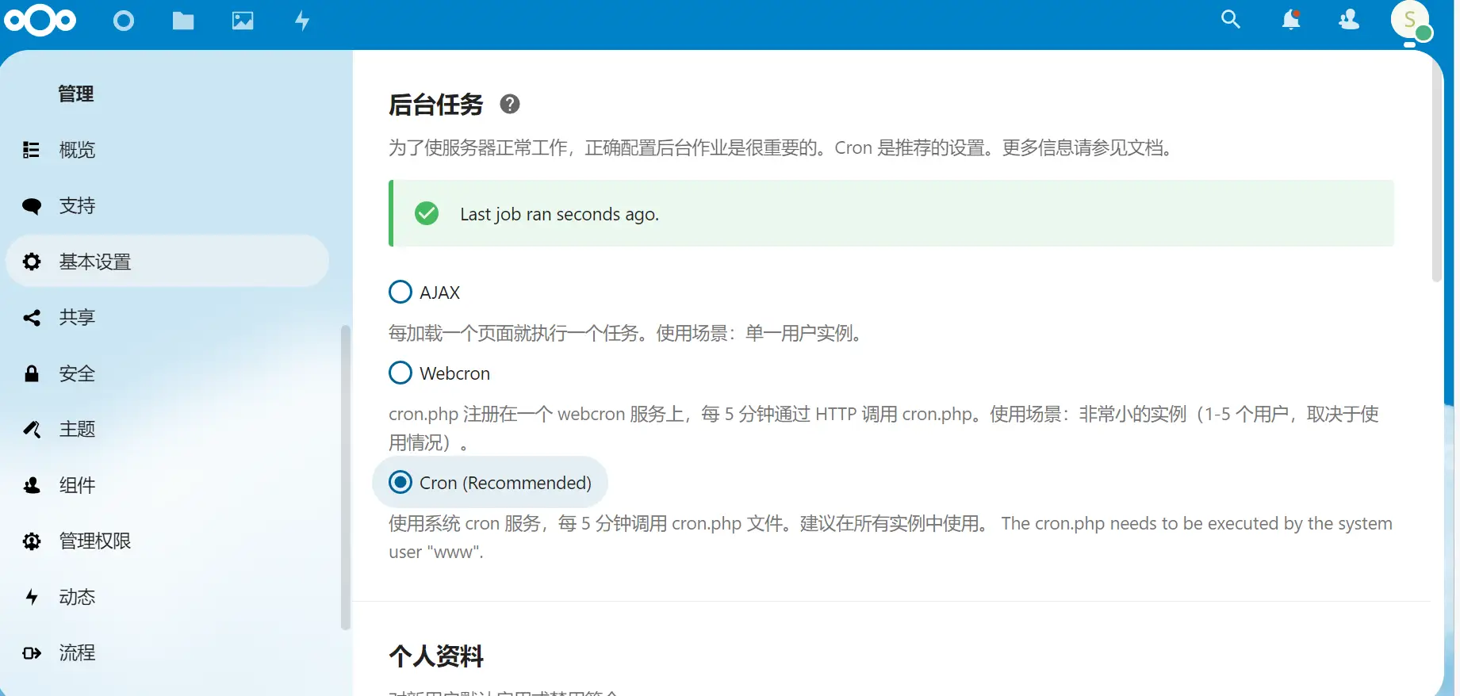Open the Activity lightning bolt icon in header
The width and height of the screenshot is (1460, 696).
coord(302,21)
